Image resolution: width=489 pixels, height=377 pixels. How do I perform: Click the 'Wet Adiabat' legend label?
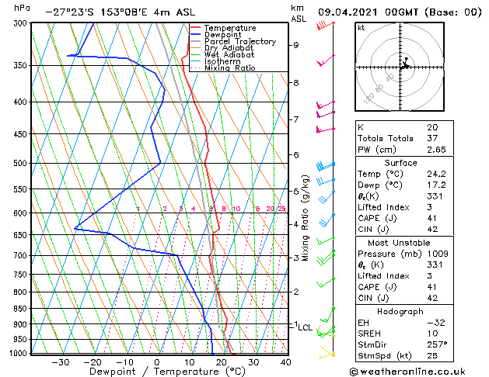click(229, 55)
